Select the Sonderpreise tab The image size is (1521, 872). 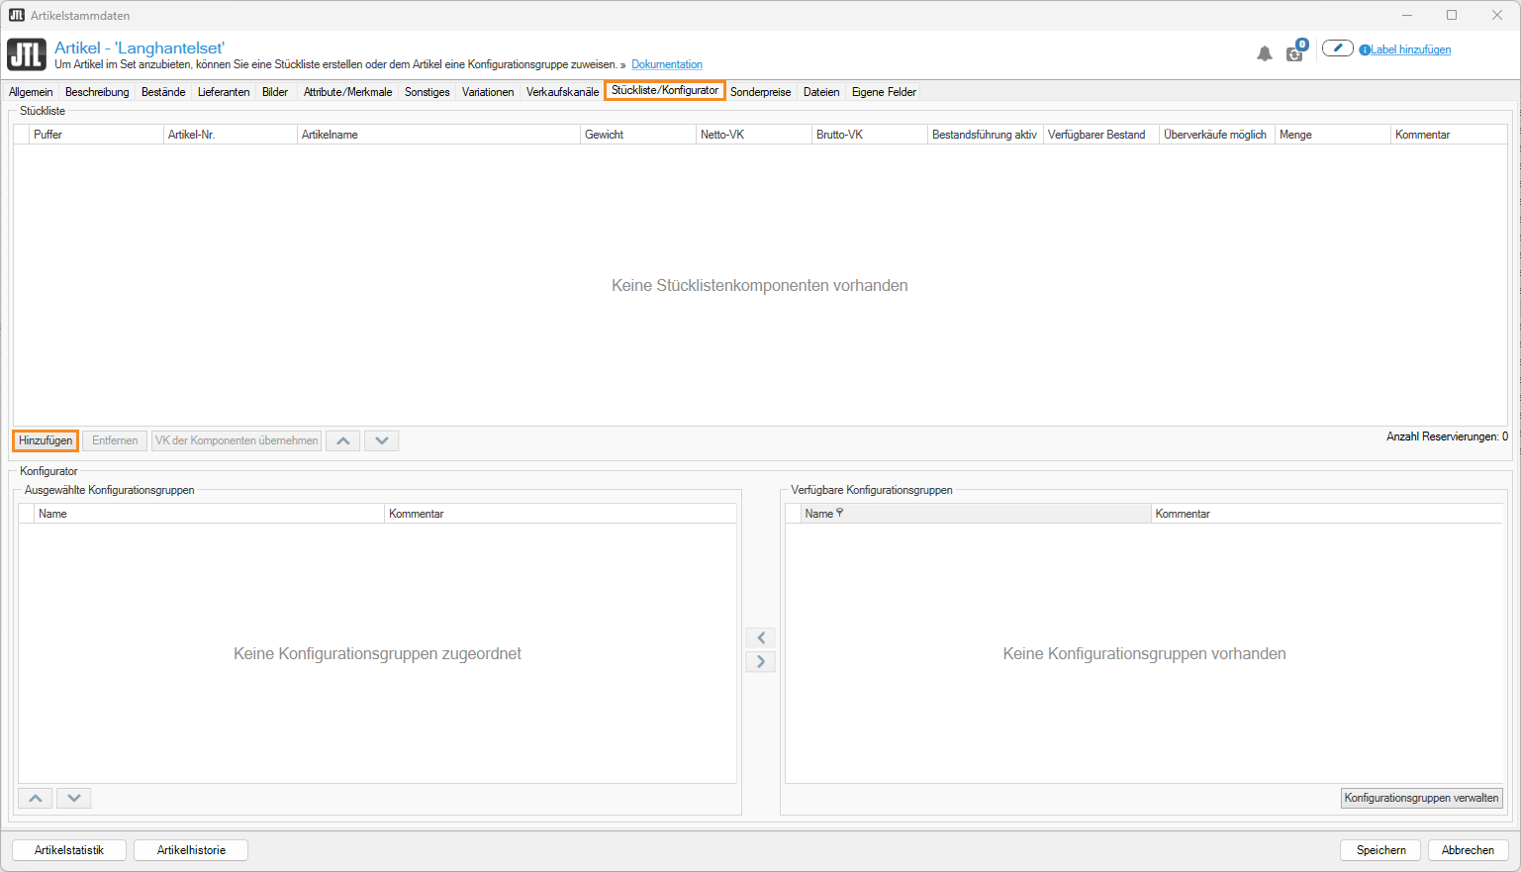click(760, 92)
